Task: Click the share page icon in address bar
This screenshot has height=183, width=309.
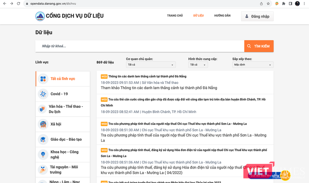Action: click(x=261, y=3)
